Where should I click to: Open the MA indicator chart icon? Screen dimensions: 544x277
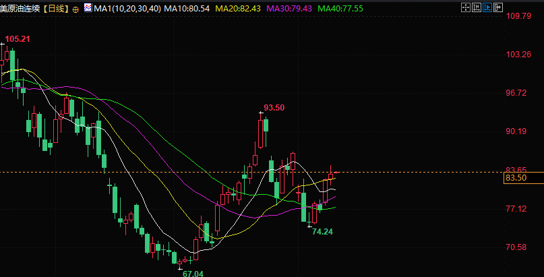pos(88,7)
